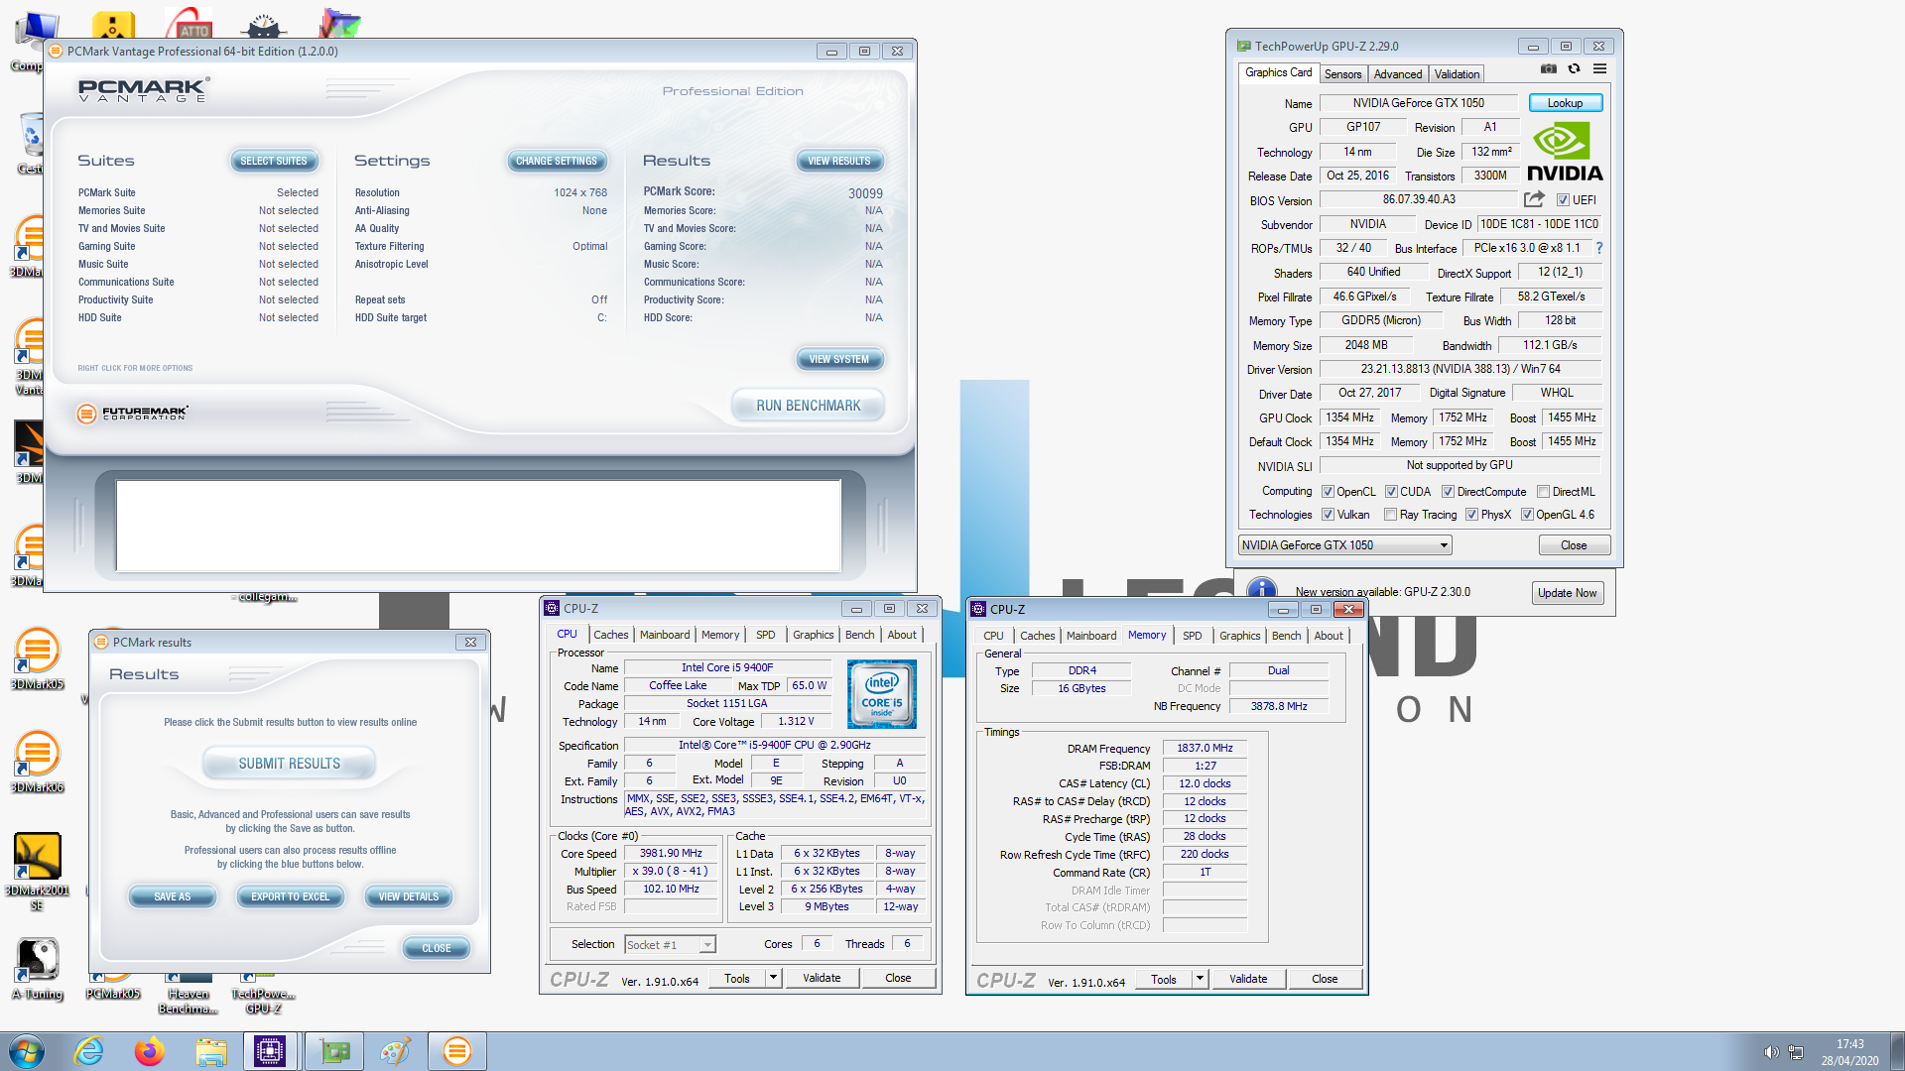Click the SAVE AS button in PCMark results
Screen dimensions: 1905x1071
pos(172,896)
